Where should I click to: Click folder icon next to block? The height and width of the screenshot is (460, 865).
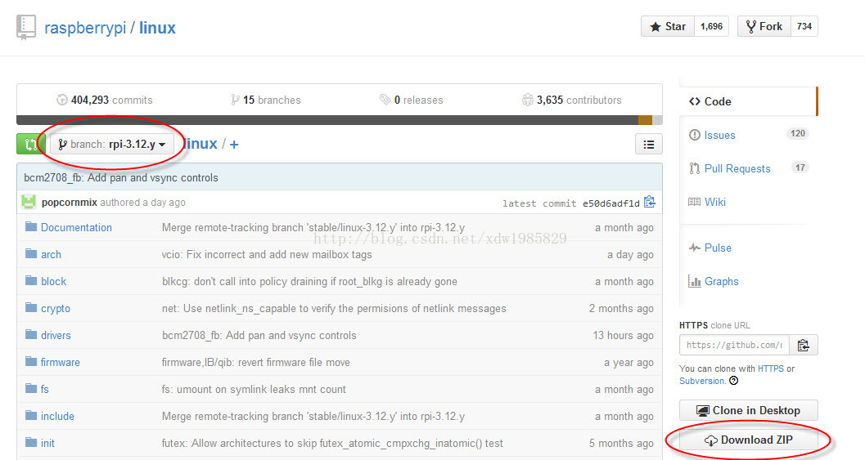point(31,280)
